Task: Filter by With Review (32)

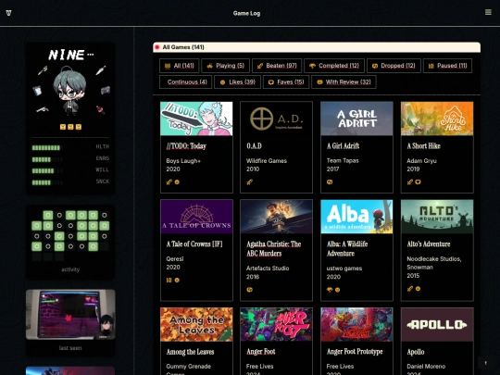Action: [x=344, y=82]
